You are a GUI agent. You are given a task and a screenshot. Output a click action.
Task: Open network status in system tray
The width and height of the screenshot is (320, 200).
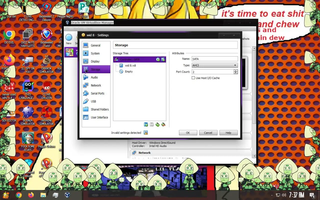click(278, 195)
